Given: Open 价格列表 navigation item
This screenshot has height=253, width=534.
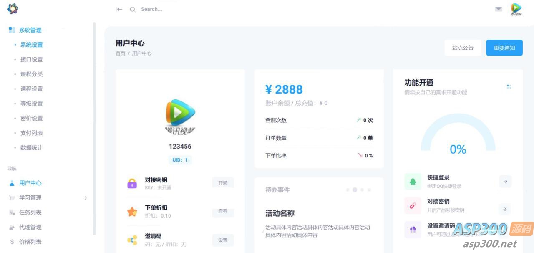Looking at the screenshot, I should point(30,242).
